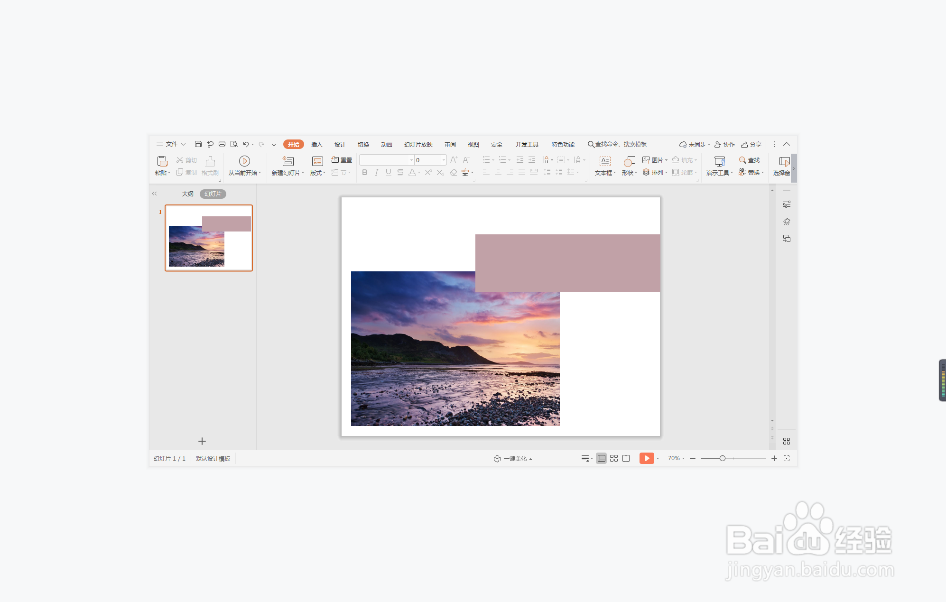Click the find (查找) magnifier
The width and height of the screenshot is (946, 602).
click(742, 160)
